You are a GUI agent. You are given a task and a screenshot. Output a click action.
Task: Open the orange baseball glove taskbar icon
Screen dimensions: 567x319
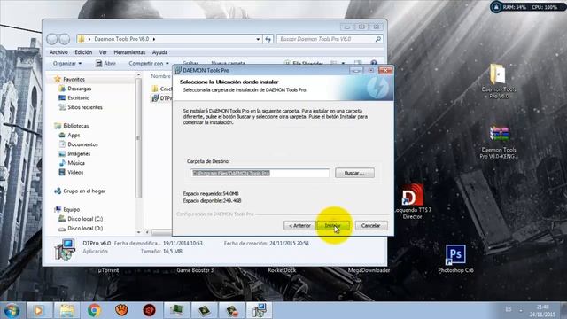point(121,311)
